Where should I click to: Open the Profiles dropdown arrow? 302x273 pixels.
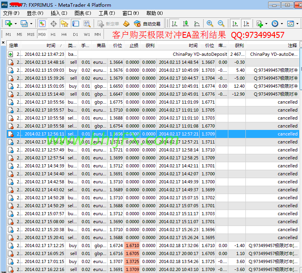(x=31, y=24)
